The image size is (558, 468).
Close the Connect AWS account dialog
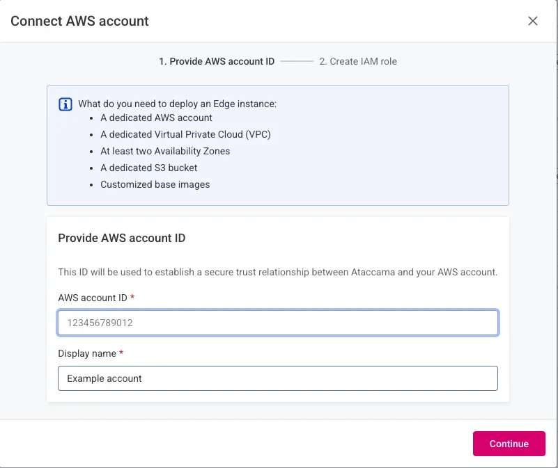pos(533,21)
